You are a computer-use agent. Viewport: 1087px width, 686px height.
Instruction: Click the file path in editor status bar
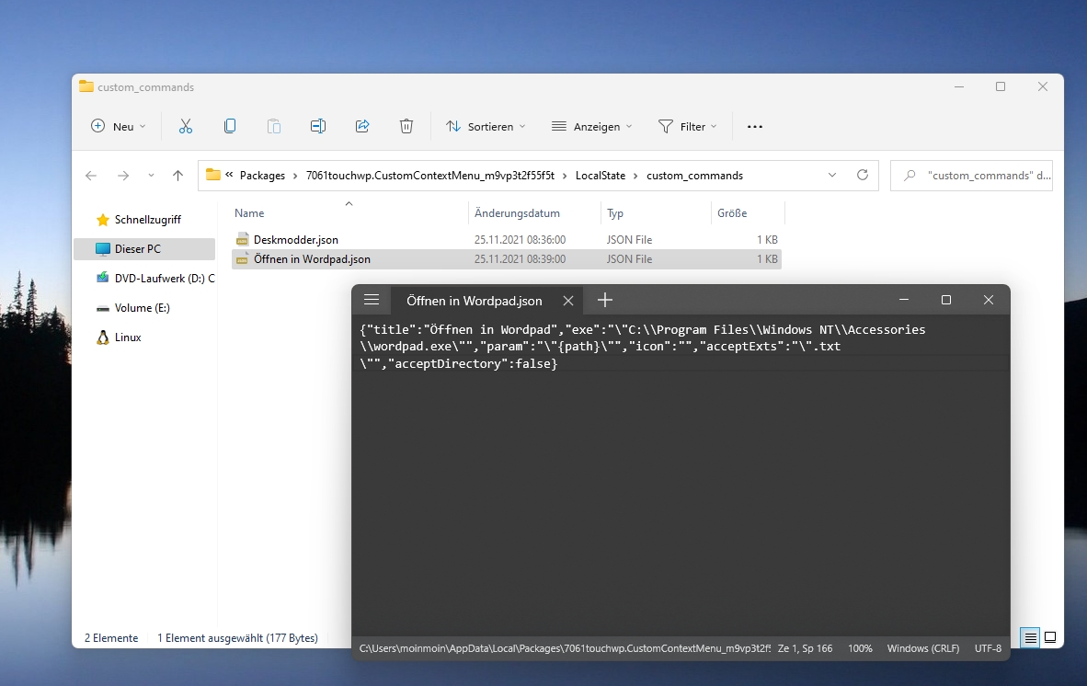point(565,648)
